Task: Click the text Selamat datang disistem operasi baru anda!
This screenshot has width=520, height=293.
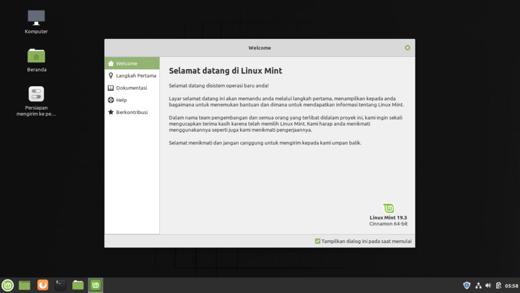Action: click(218, 86)
